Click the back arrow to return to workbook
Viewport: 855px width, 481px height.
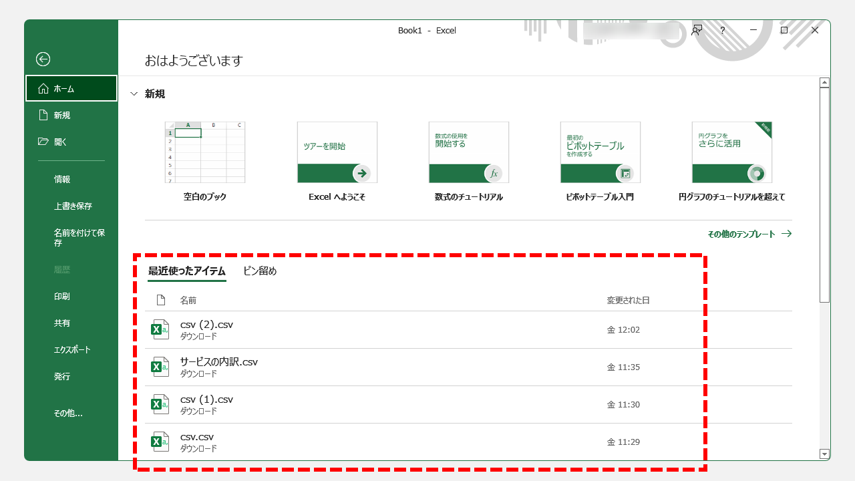coord(43,59)
